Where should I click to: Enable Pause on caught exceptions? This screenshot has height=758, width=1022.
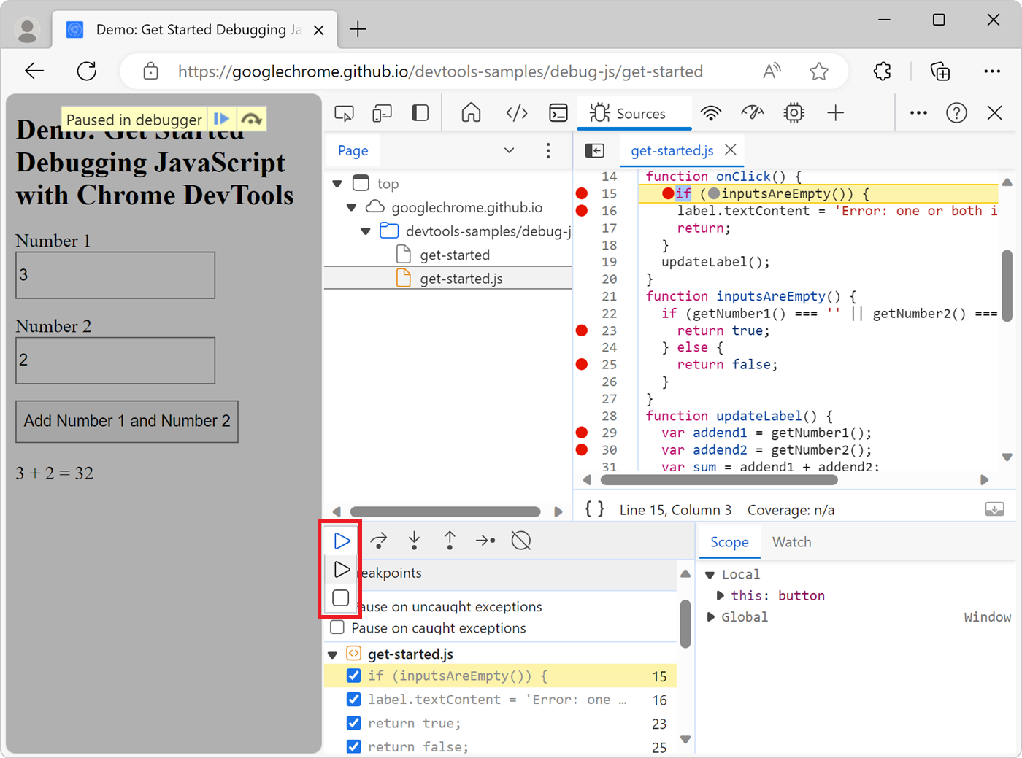point(337,627)
